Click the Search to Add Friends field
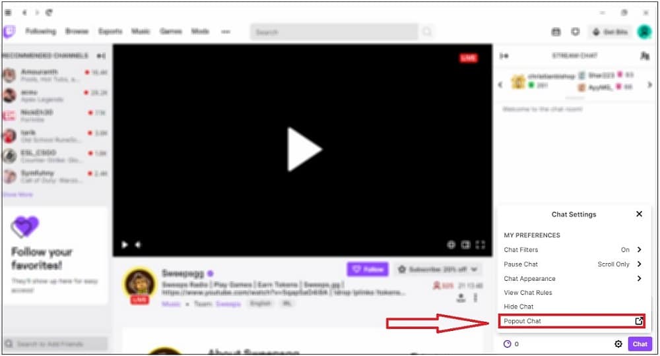Image resolution: width=660 pixels, height=356 pixels. pyautogui.click(x=55, y=344)
